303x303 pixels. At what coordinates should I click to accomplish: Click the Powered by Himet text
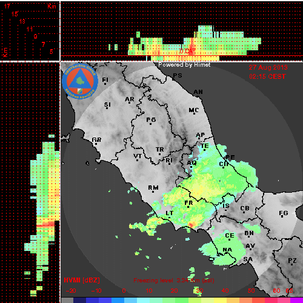(x=184, y=65)
